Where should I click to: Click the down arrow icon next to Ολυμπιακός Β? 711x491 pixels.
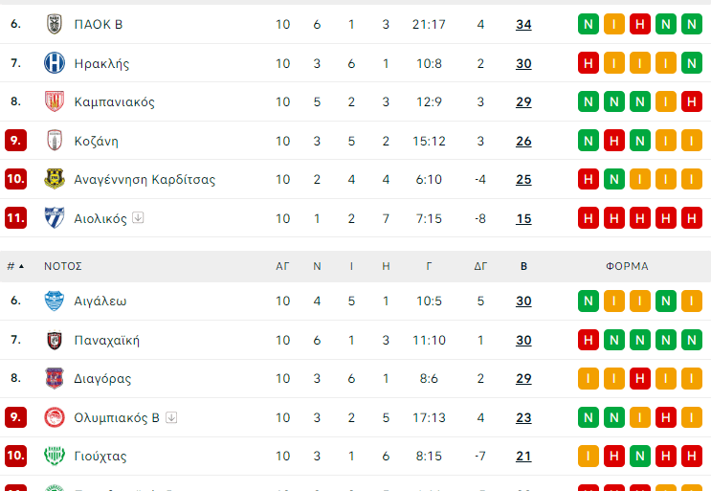[x=171, y=417]
